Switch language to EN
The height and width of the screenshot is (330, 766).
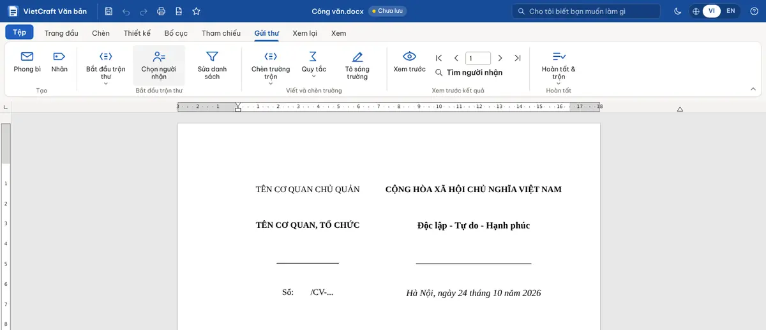[731, 11]
